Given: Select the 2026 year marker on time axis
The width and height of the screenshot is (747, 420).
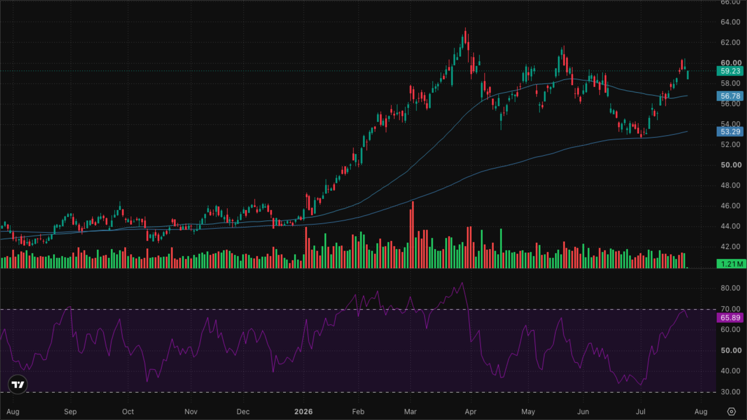Looking at the screenshot, I should 303,412.
